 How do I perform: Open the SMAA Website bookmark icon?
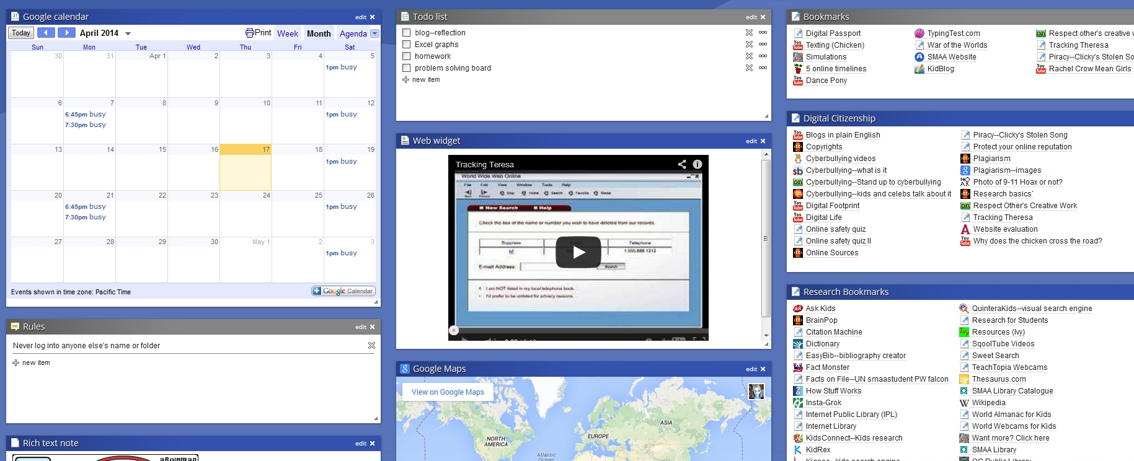coord(919,57)
